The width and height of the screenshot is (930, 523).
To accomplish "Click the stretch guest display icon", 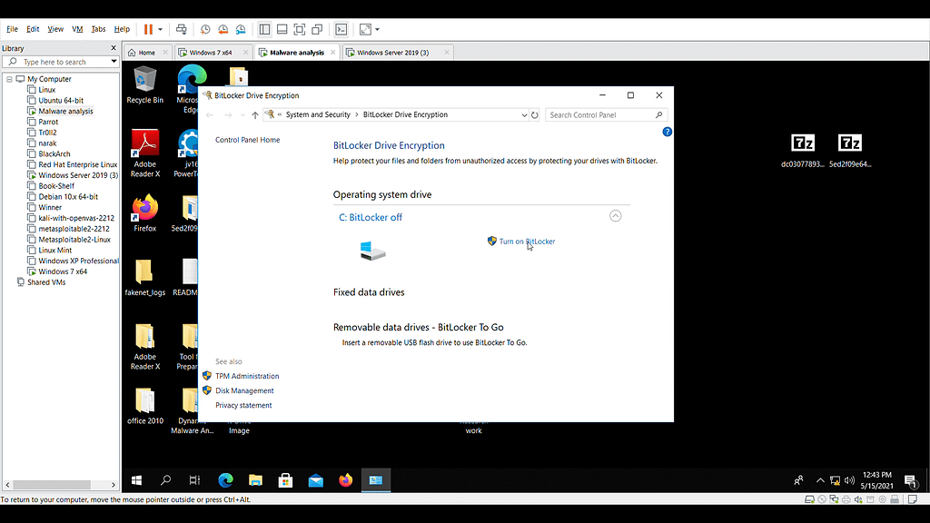I will (365, 29).
